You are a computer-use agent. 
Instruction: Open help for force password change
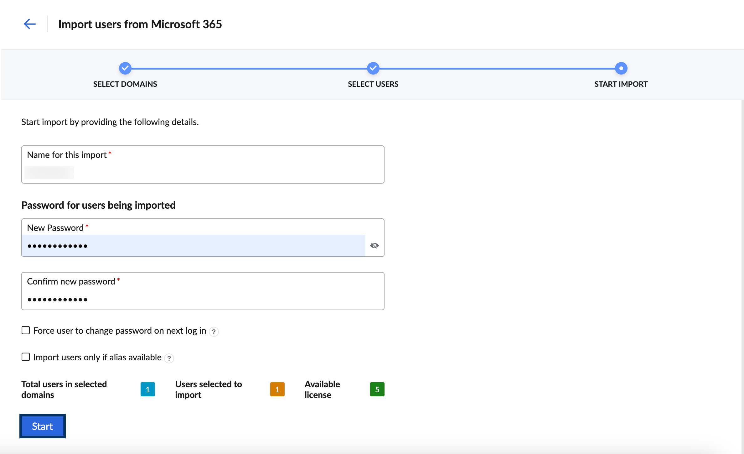click(x=214, y=331)
